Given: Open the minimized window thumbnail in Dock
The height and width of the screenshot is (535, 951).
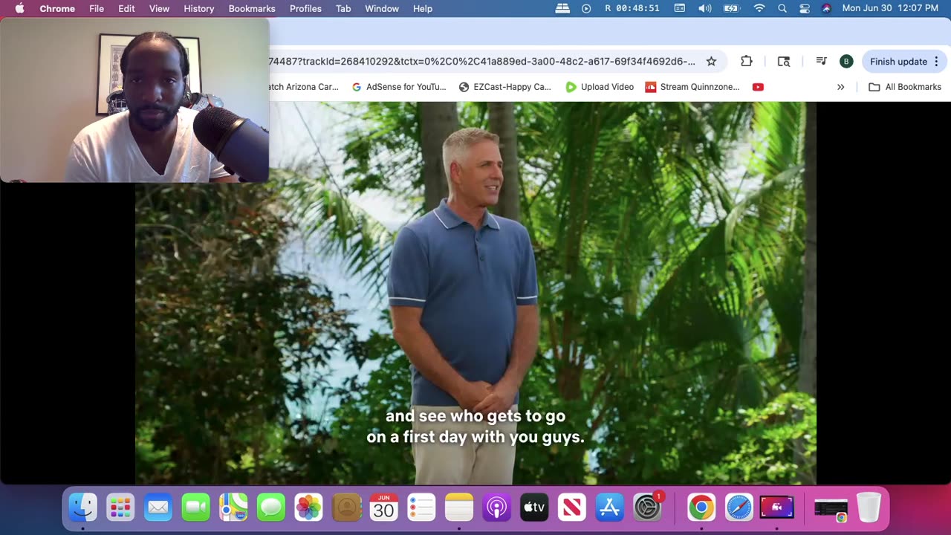Looking at the screenshot, I should [x=831, y=508].
